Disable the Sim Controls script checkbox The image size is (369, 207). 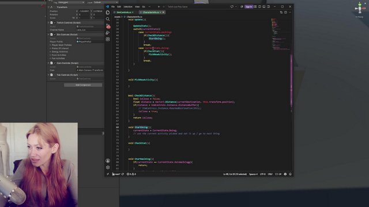click(x=55, y=34)
